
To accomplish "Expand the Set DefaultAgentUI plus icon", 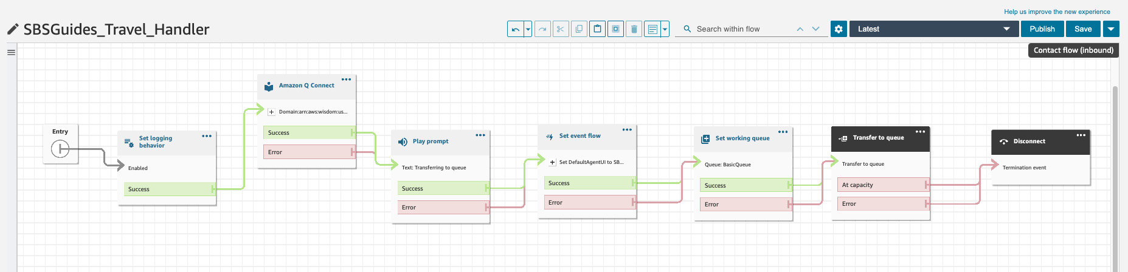I will click(x=552, y=162).
